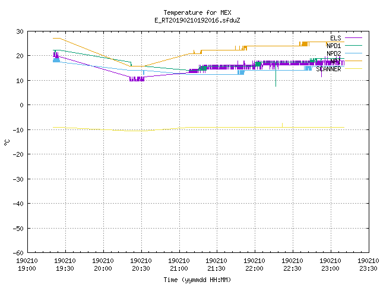Click the chart title 'Temperature for MEX'
Screen dimensions: 380x285
[x=197, y=12]
